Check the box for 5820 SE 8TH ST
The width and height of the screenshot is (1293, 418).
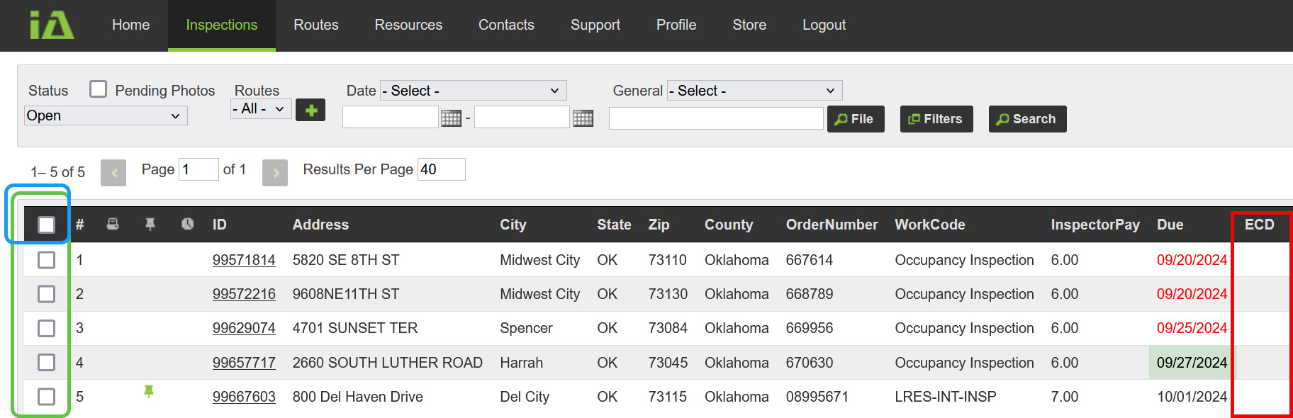click(x=46, y=260)
